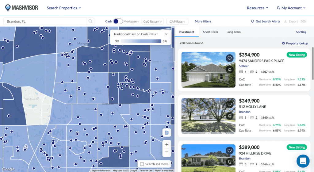The image size is (314, 172).
Task: Click the listings panel scrollbar
Action: pyautogui.click(x=312, y=63)
